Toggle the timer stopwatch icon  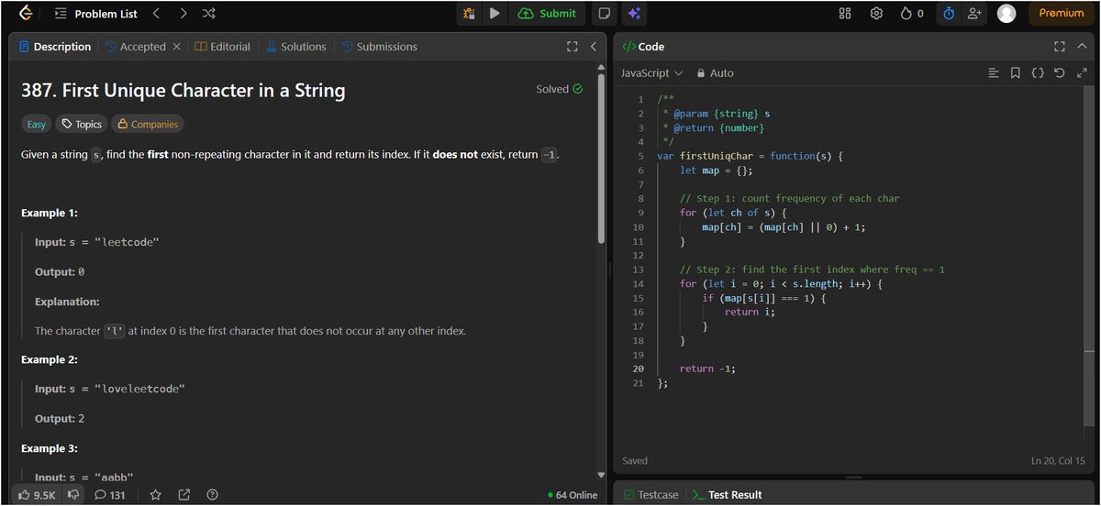tap(949, 14)
